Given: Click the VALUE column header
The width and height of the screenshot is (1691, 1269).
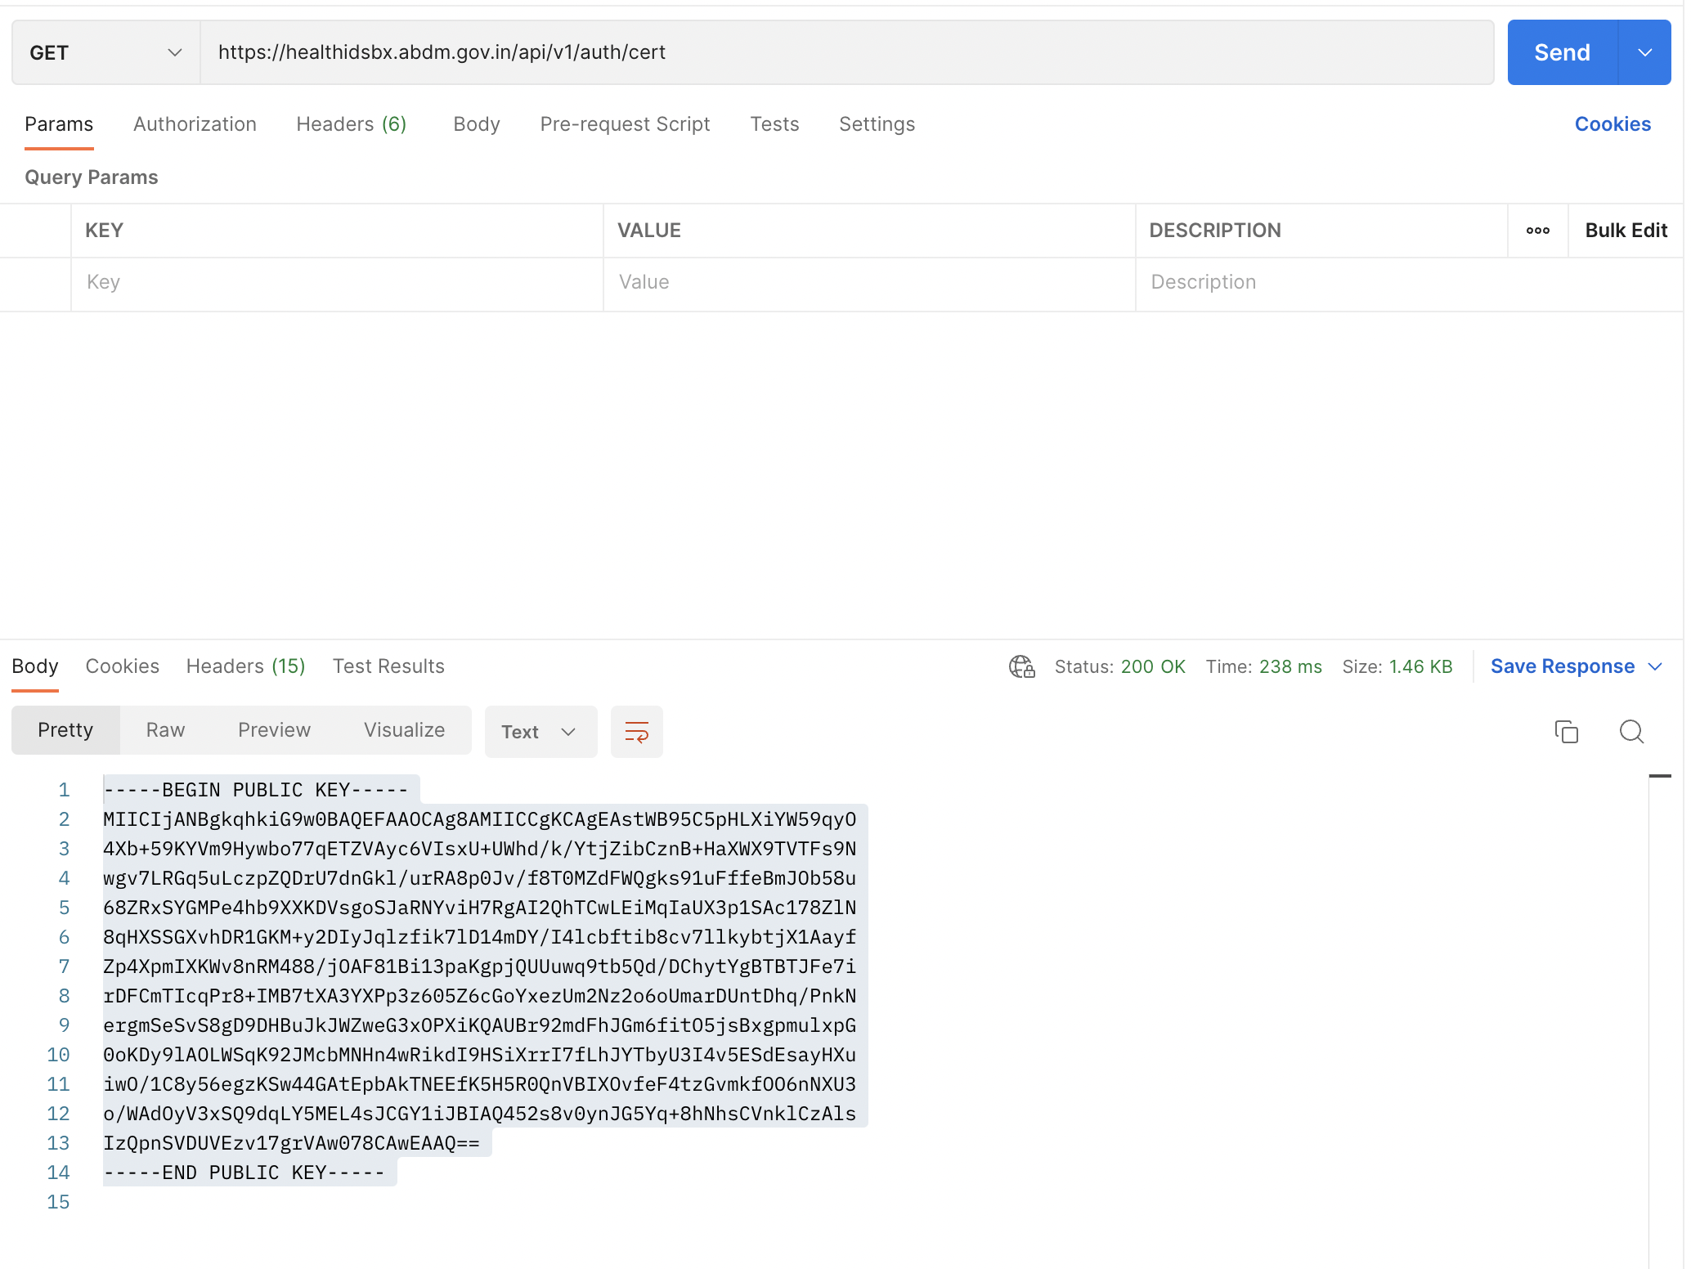Looking at the screenshot, I should [649, 231].
